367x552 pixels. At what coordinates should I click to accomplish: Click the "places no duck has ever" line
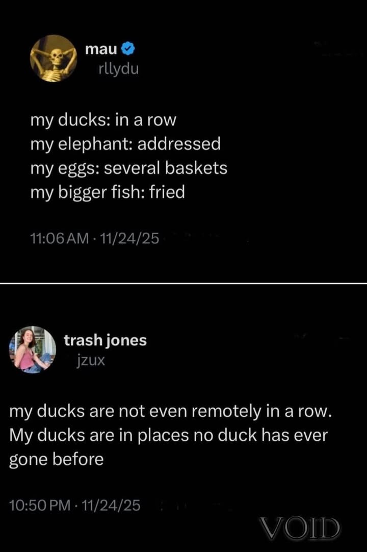(168, 436)
